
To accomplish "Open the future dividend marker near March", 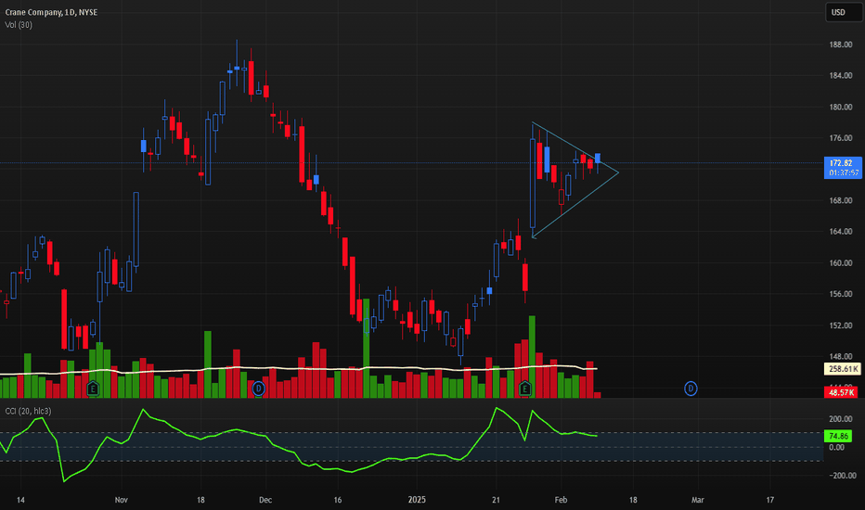I will tap(691, 389).
